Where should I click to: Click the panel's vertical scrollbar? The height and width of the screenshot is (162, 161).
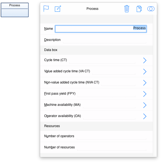point(155,85)
